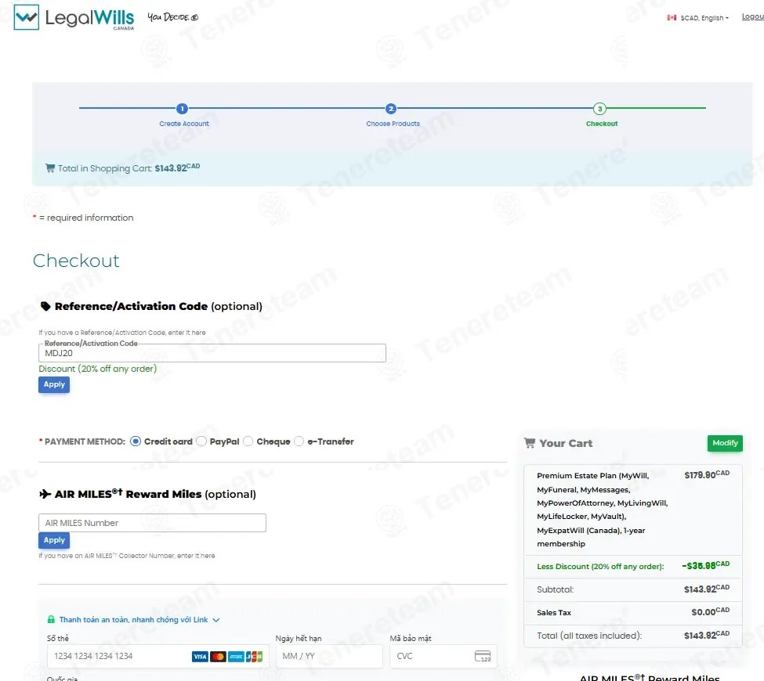Select Credit card payment method

(x=136, y=441)
